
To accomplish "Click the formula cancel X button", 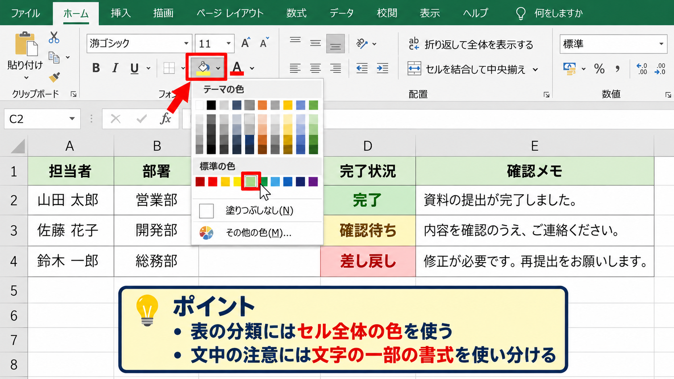I will point(116,119).
